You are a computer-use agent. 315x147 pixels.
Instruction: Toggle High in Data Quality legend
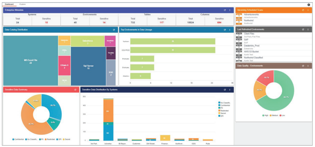(265, 115)
